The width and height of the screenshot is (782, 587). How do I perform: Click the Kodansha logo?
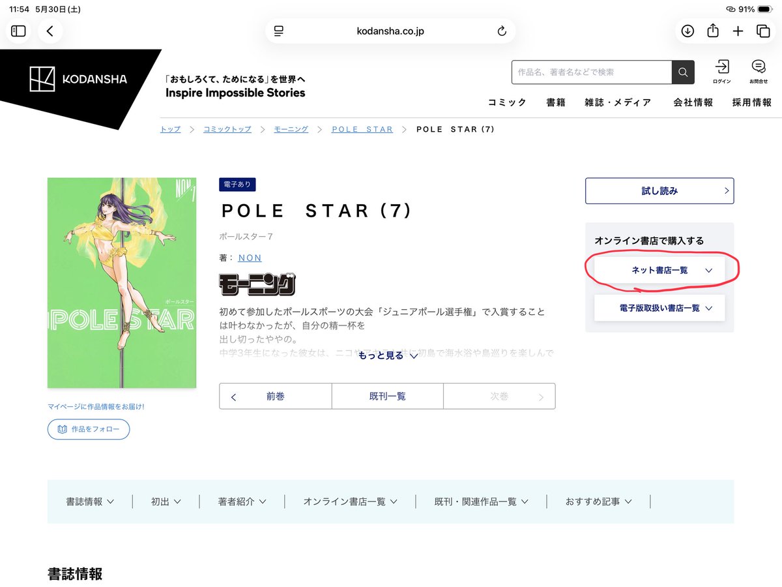click(x=78, y=80)
